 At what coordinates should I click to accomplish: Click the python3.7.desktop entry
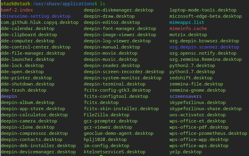(x=192, y=72)
